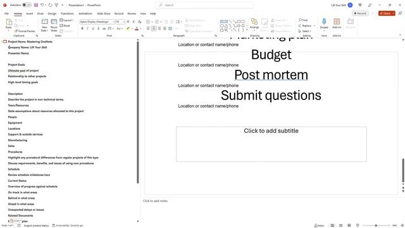Viewport: 405px width, 228px height.
Task: Open Customize Quick Access Toolbar dropdown
Action: [x=62, y=5]
